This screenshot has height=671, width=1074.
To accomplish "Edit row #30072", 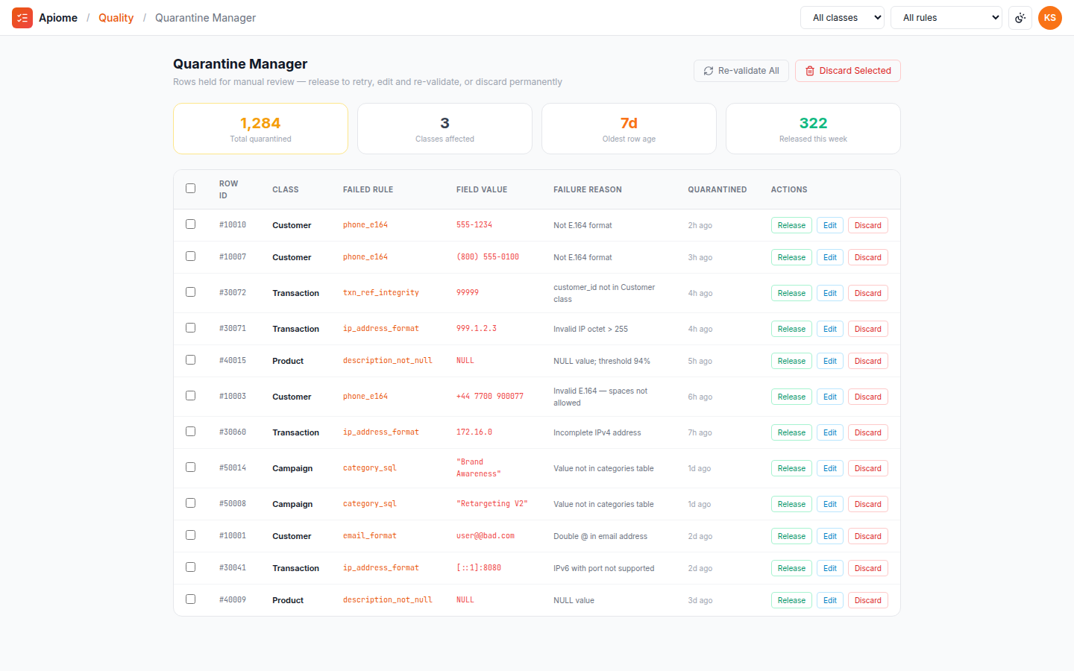I will (x=830, y=293).
